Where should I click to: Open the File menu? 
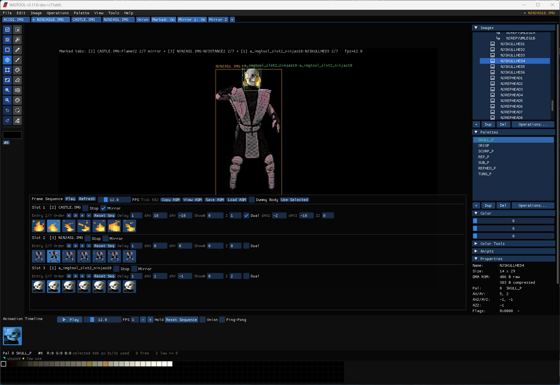tap(7, 13)
